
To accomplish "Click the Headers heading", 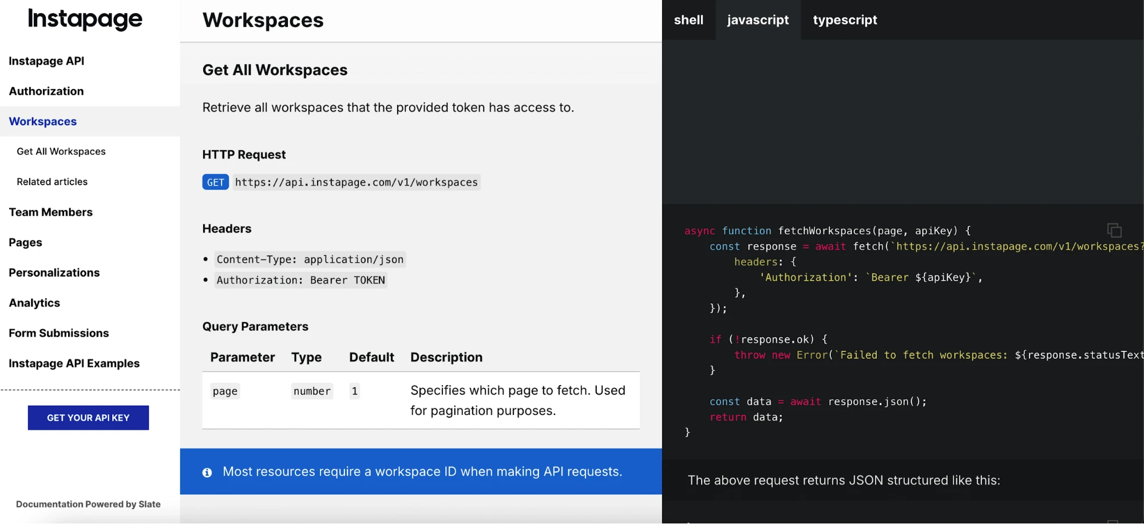I will point(227,229).
